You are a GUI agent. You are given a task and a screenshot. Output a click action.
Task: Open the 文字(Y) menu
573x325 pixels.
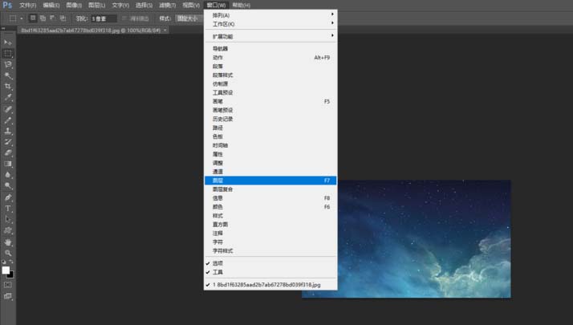(x=120, y=5)
